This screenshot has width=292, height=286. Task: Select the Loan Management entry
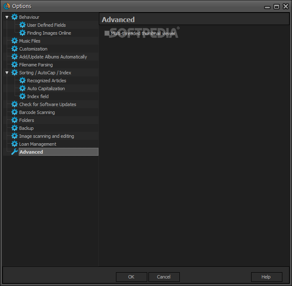pos(38,144)
